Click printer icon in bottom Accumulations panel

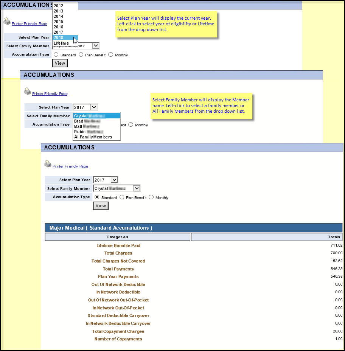(48, 164)
